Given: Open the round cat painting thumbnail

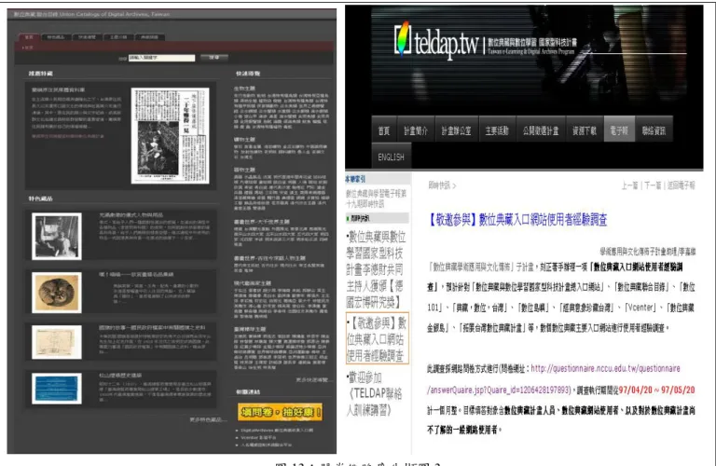Looking at the screenshot, I should [57, 293].
